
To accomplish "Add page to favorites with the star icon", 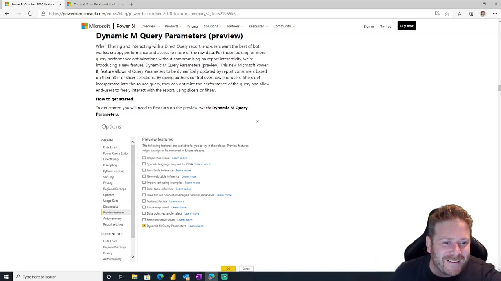I will coord(447,14).
